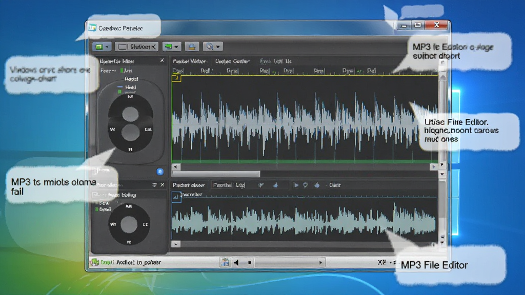
Task: Click yellow marker box at upper waveform start
Action: click(176, 78)
